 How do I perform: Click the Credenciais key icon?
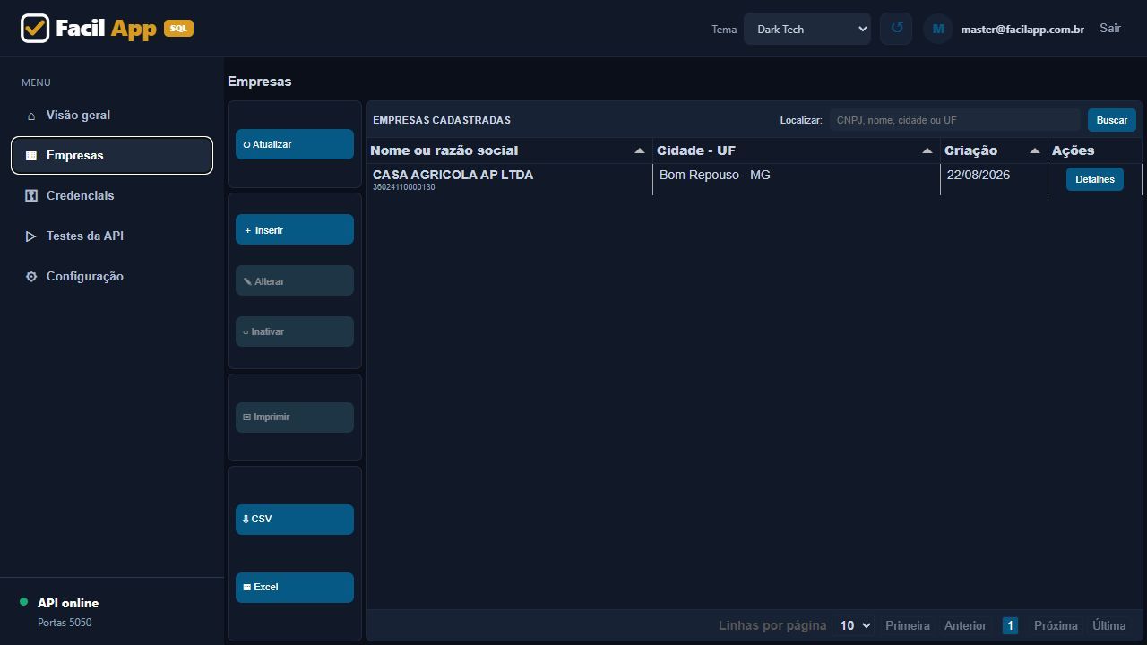click(31, 196)
